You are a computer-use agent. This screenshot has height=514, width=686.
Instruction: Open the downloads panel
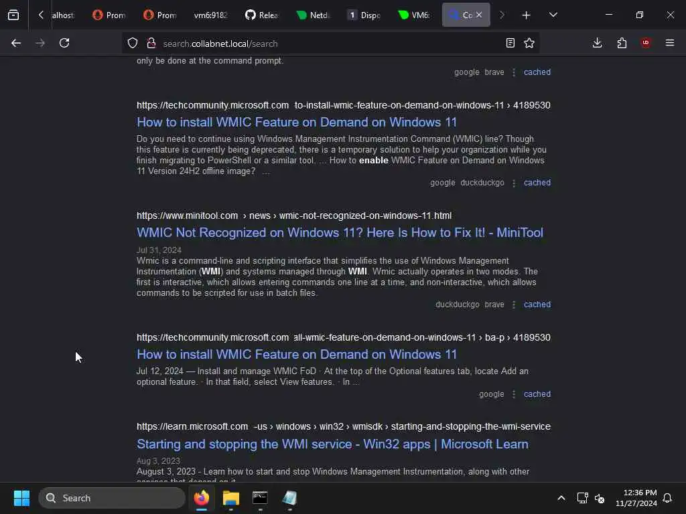click(x=597, y=44)
